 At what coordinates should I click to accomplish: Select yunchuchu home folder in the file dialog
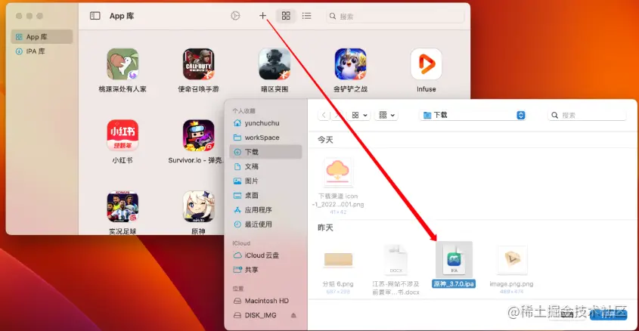click(x=265, y=123)
